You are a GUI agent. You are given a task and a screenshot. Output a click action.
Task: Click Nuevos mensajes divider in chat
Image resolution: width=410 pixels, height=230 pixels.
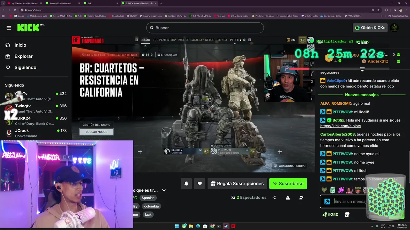tap(362, 95)
